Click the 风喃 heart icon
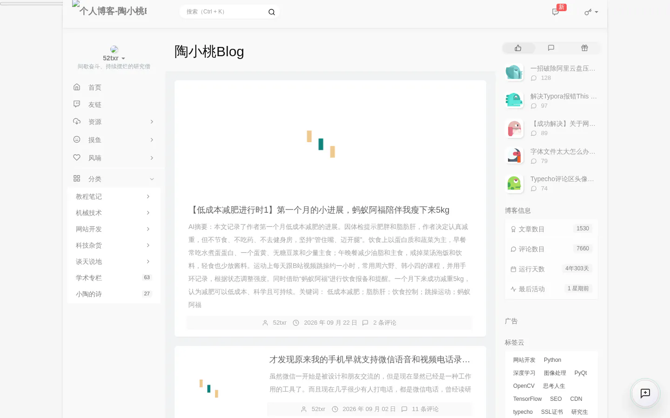The width and height of the screenshot is (670, 418). (77, 157)
